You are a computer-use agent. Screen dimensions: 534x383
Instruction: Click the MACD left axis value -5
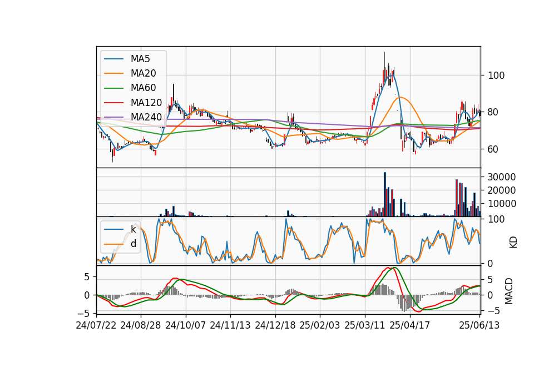(86, 313)
